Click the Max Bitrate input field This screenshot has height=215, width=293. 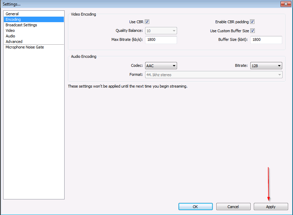click(x=161, y=40)
